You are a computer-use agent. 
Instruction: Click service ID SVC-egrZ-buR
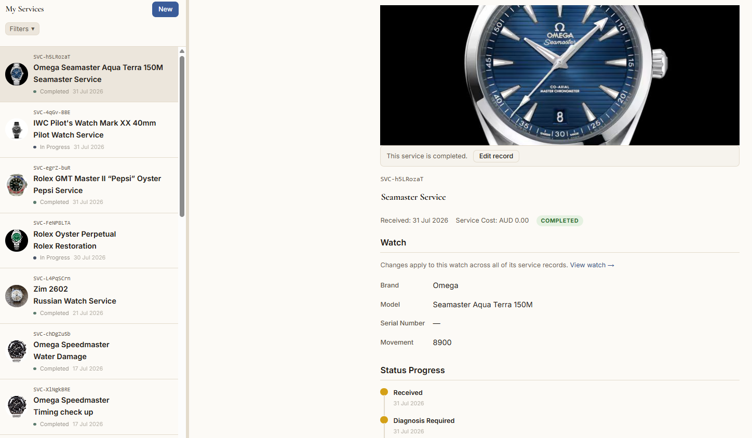tap(52, 168)
